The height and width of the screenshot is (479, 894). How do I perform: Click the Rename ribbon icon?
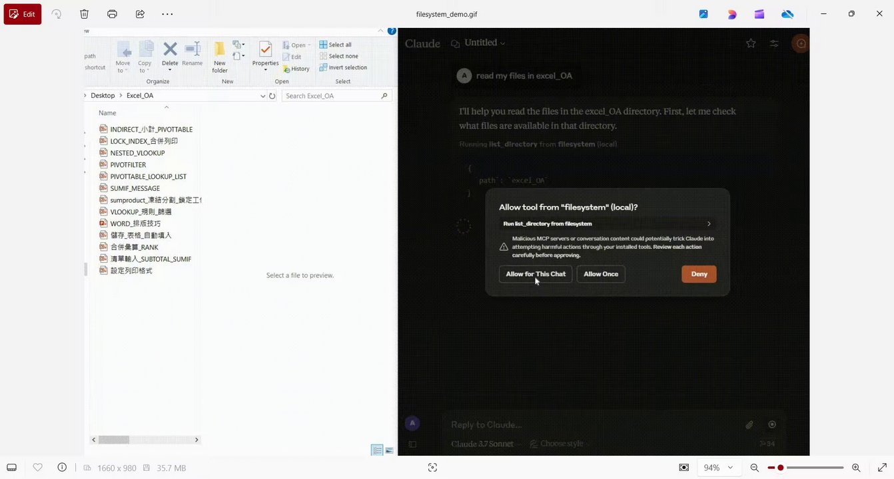[x=193, y=54]
